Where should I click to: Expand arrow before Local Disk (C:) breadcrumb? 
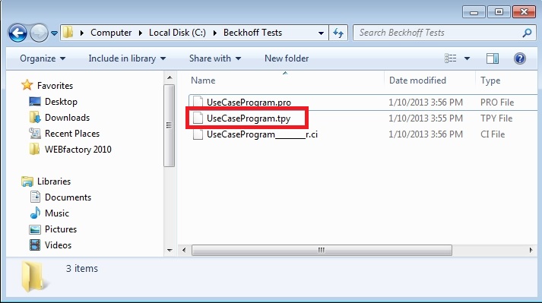click(x=141, y=33)
